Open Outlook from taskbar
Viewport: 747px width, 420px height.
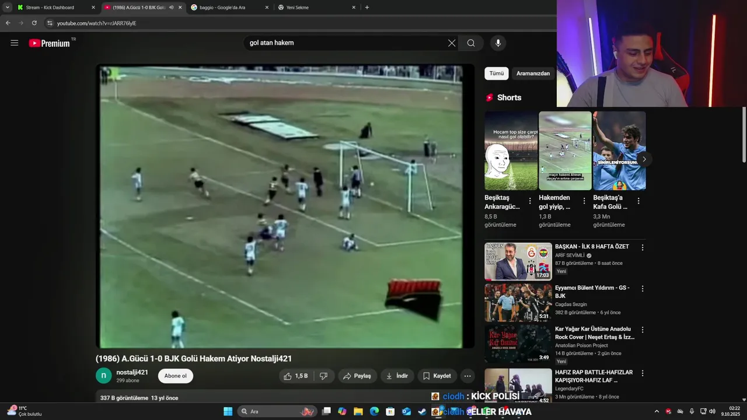click(x=406, y=411)
